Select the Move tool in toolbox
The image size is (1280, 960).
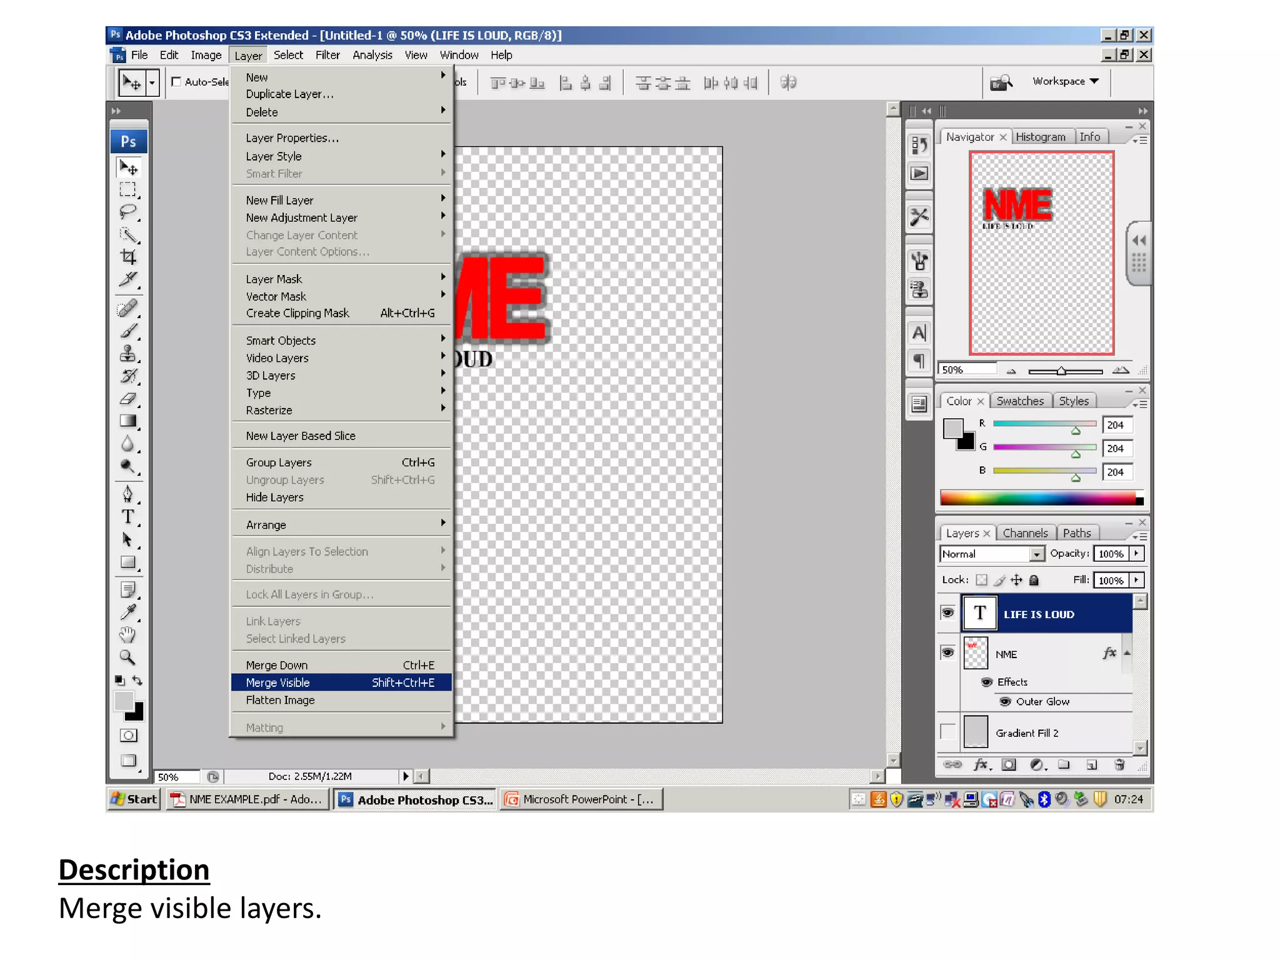(129, 167)
